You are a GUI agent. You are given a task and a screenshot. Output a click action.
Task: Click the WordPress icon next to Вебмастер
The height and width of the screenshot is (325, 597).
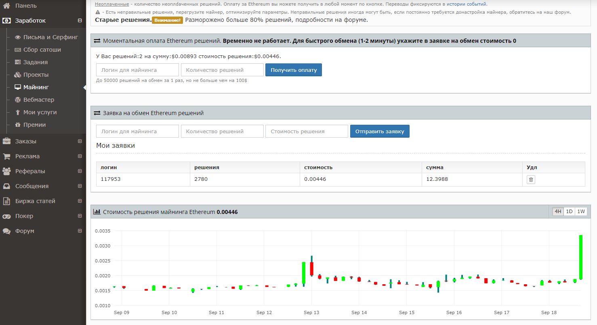pos(18,100)
